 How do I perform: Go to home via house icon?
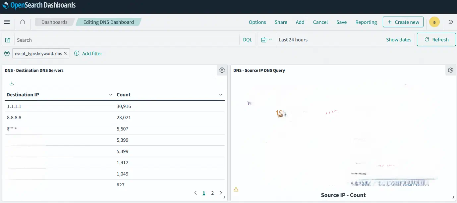[23, 22]
